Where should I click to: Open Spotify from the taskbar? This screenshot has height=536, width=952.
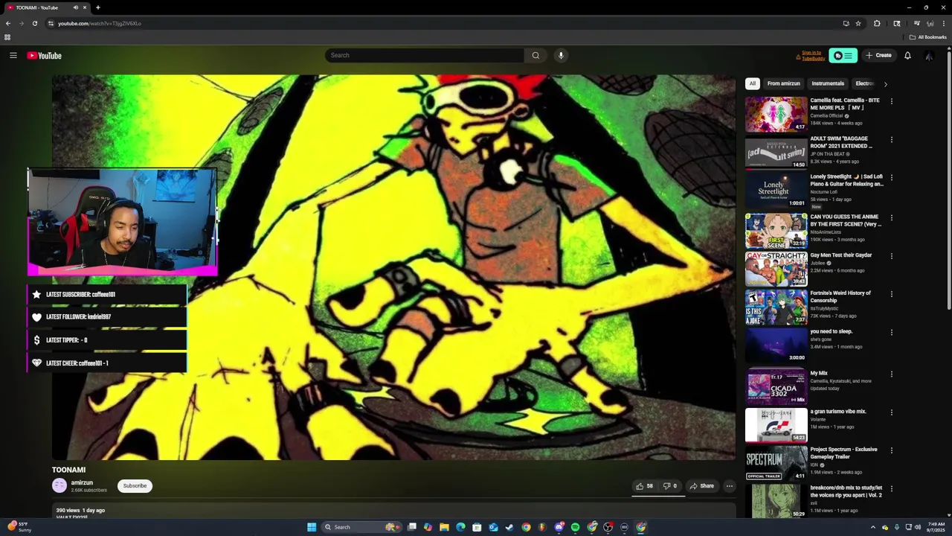pyautogui.click(x=575, y=527)
